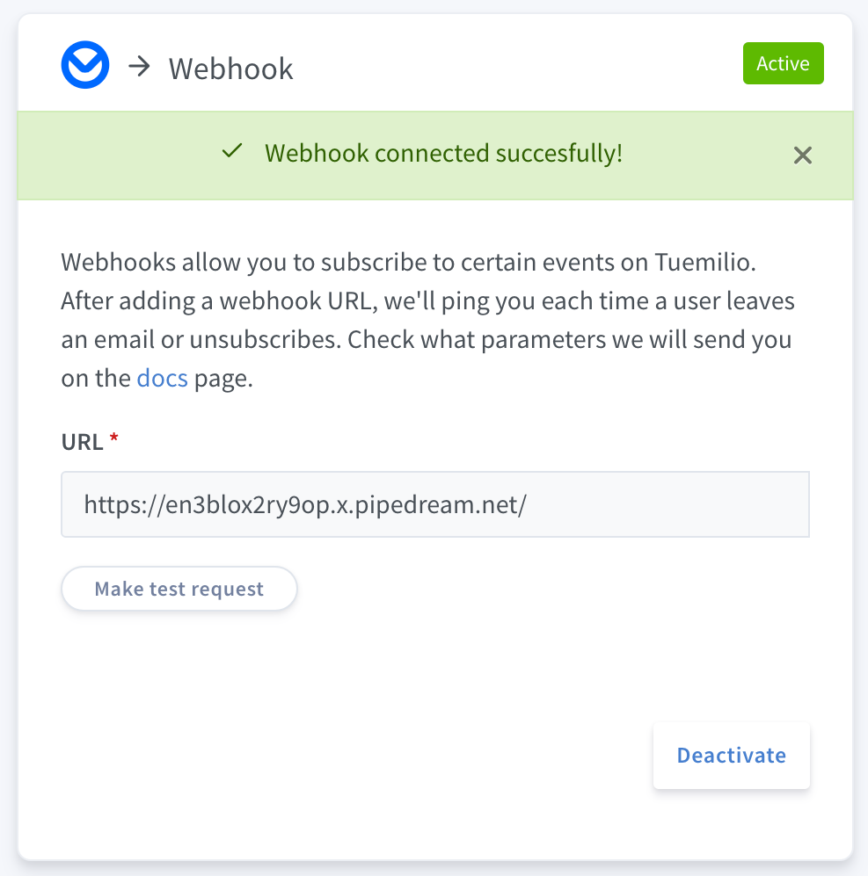Click the Webhook heading title
The width and height of the screenshot is (868, 876).
click(x=230, y=69)
